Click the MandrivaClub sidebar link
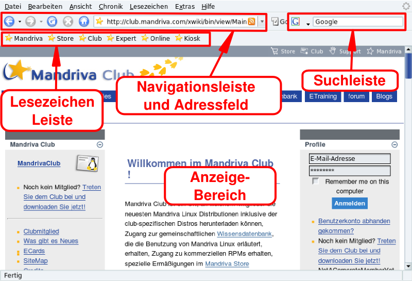The height and width of the screenshot is (281, 412). [39, 163]
